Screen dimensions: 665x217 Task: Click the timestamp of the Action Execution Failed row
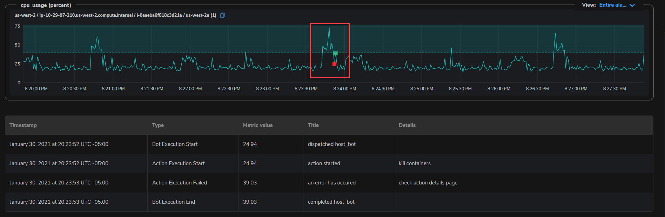59,183
